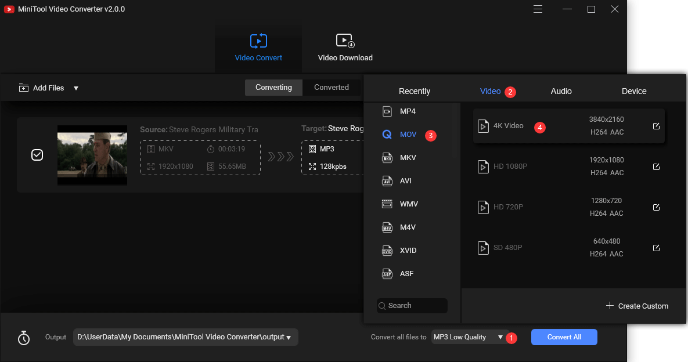The height and width of the screenshot is (362, 688).
Task: Expand the Add Files dropdown arrow
Action: [76, 88]
